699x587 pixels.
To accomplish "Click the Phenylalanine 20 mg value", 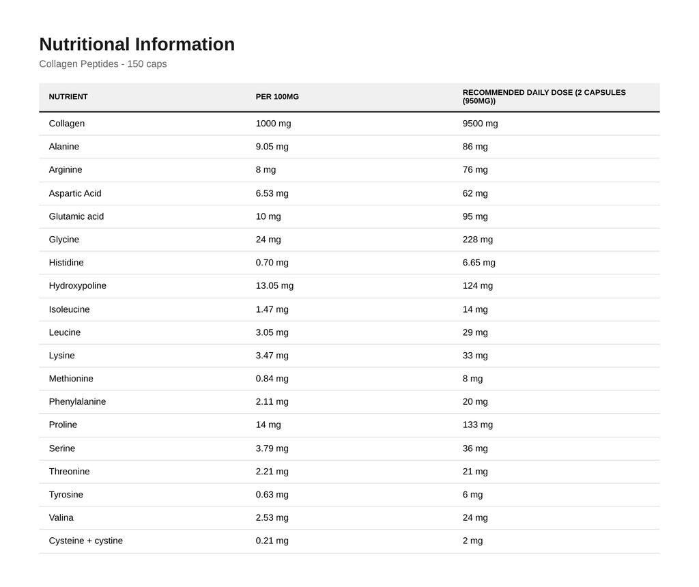I will 475,401.
